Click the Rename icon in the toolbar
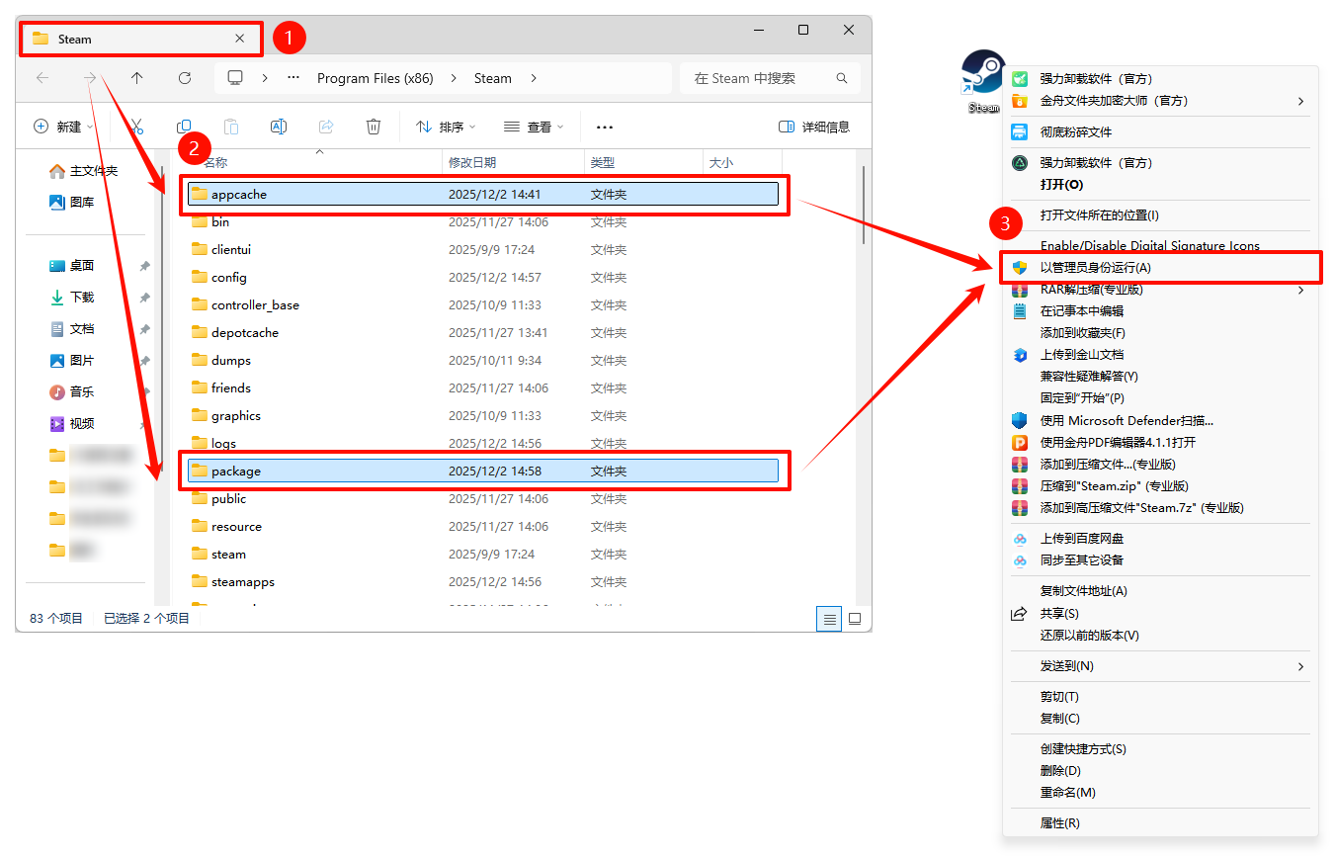1335x859 pixels. (278, 127)
